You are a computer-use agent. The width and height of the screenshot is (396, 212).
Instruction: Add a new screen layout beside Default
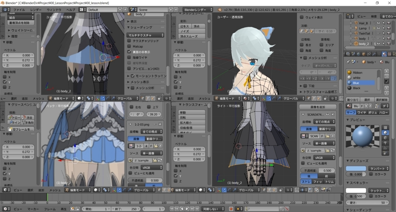tap(120, 10)
